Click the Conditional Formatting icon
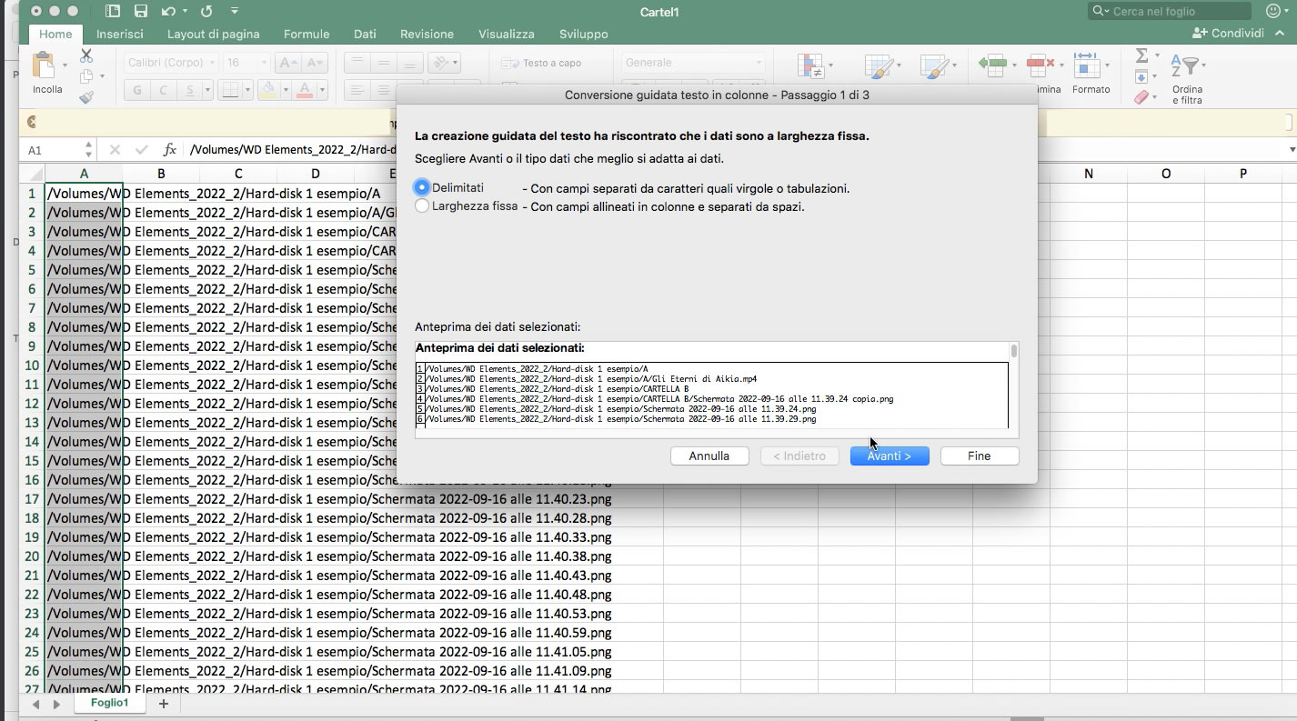1297x721 pixels. 809,66
